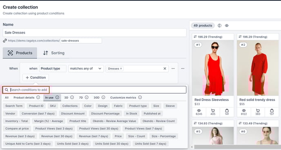Select the Product details filter

[24, 98]
